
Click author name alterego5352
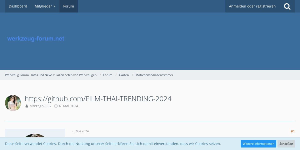[x=40, y=106]
